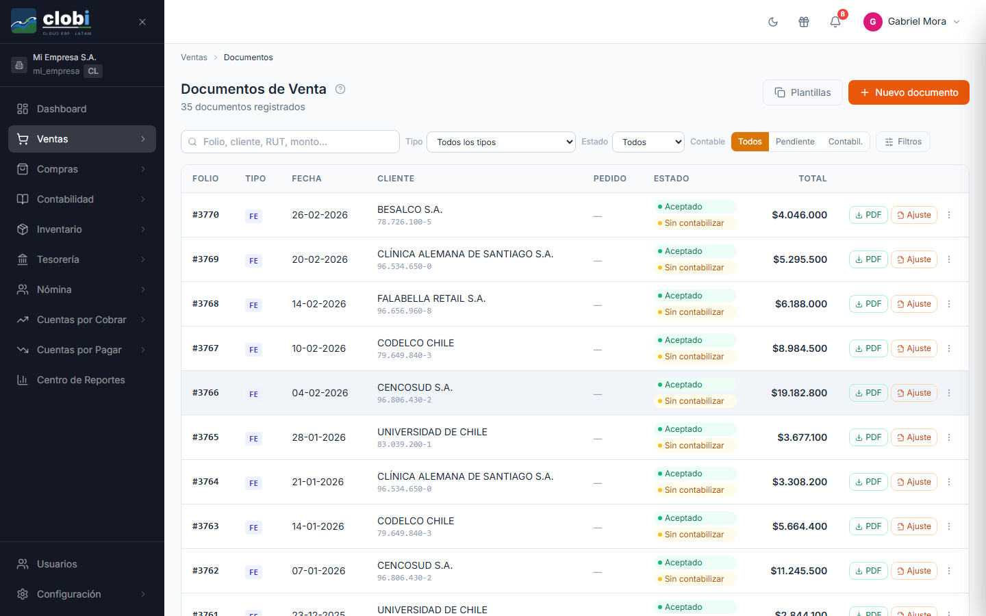Click Ajuste for folio #3762

914,571
